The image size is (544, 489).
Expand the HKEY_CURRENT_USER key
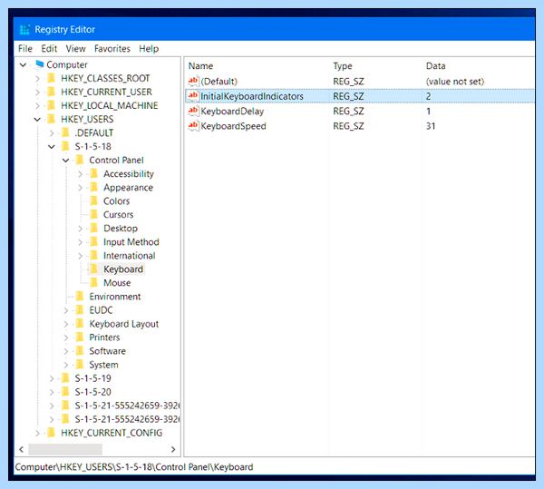37,92
